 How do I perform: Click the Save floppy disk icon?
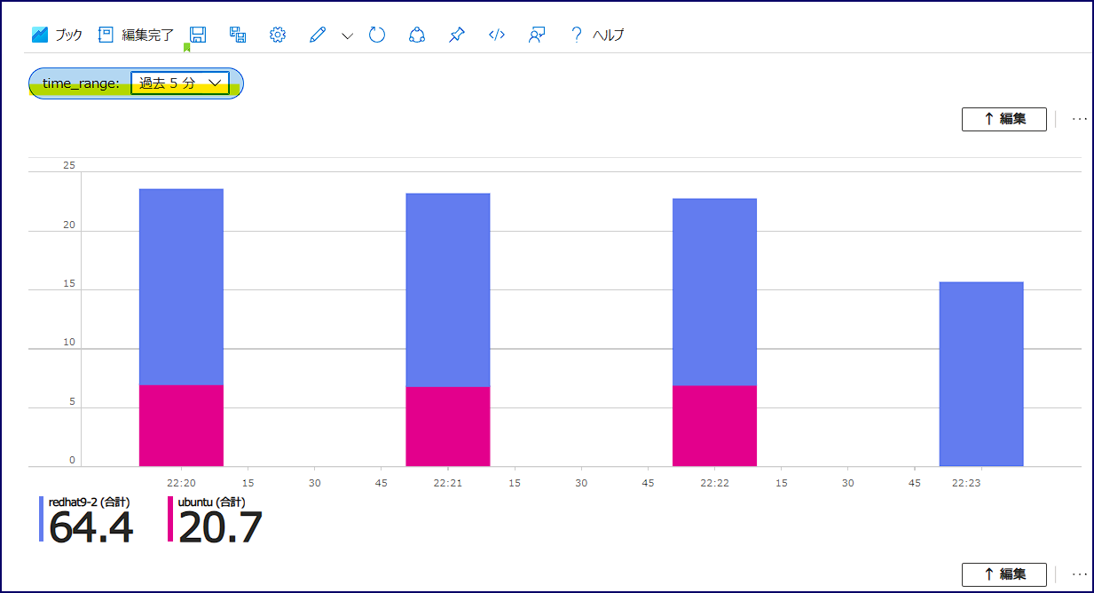coord(198,35)
